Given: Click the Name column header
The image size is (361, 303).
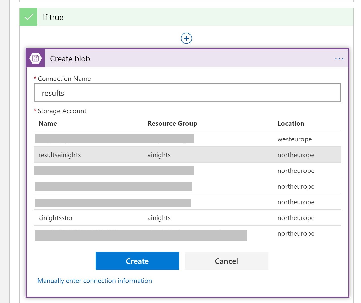Looking at the screenshot, I should 48,124.
